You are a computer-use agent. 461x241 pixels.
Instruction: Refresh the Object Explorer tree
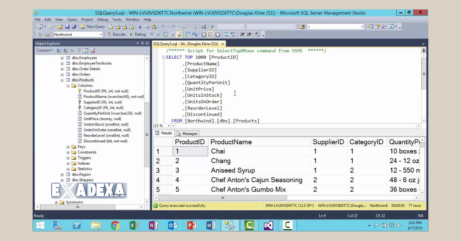tap(85, 50)
